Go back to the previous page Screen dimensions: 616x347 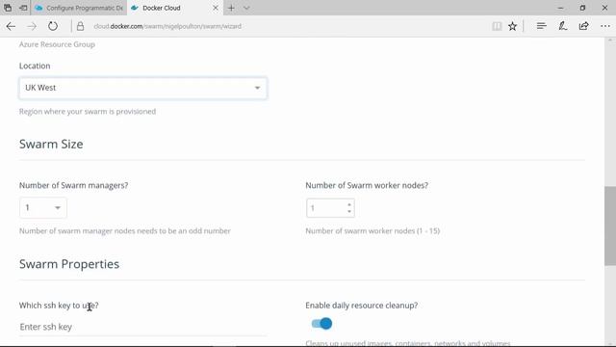point(11,26)
